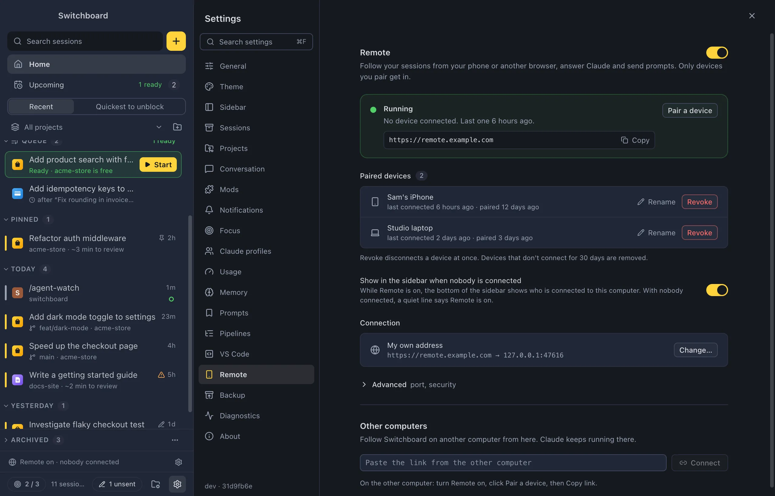Click the folder icon in bottom bar
Viewport: 775px width, 496px height.
tap(155, 484)
